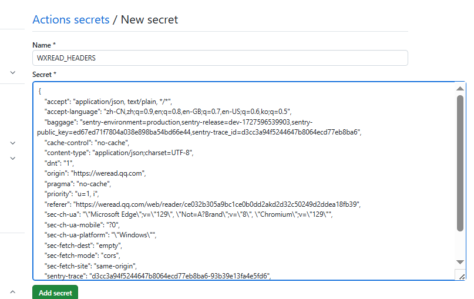Screen dimensions: 474x299
Task: Click the textarea resize grip handle
Action: point(462,276)
